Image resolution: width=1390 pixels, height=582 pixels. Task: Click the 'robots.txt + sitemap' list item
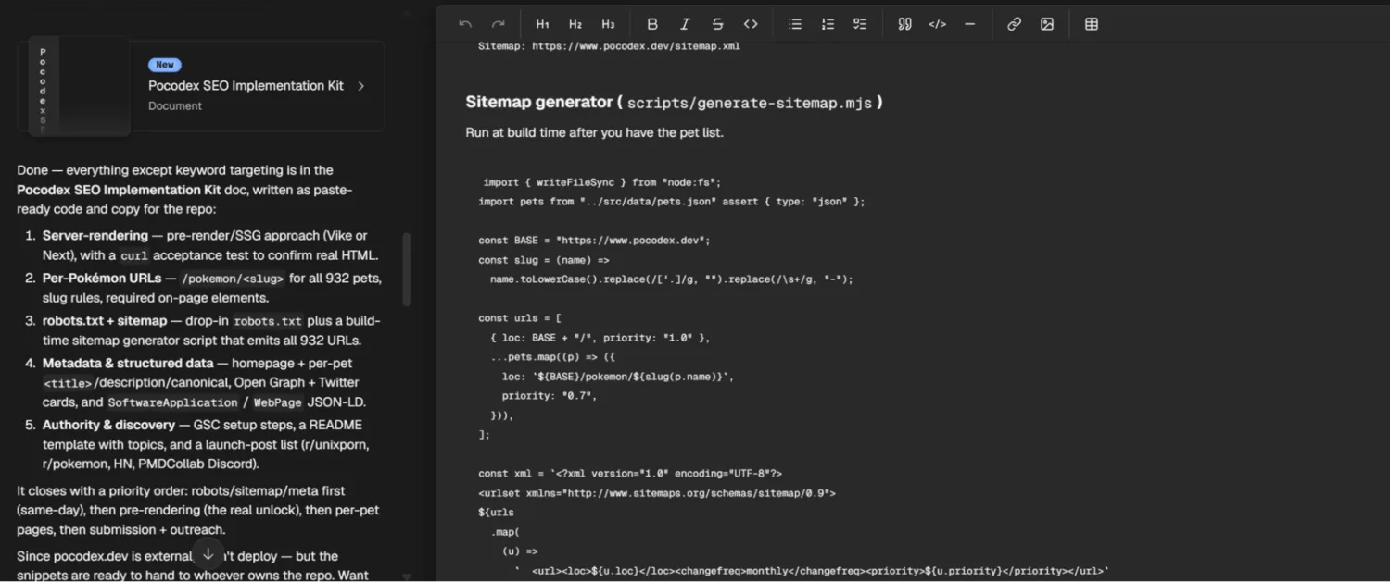212,330
